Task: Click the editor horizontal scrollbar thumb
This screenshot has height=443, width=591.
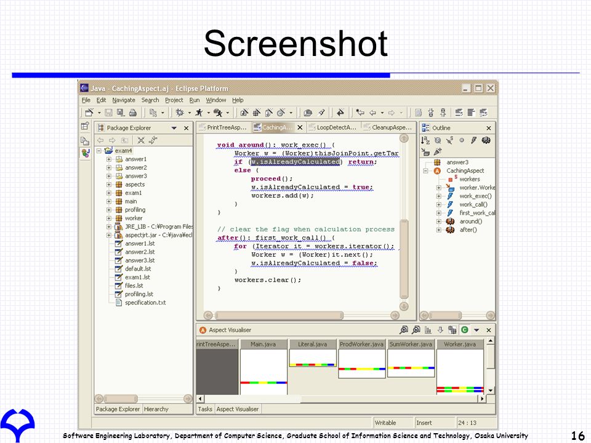Action: 279,315
